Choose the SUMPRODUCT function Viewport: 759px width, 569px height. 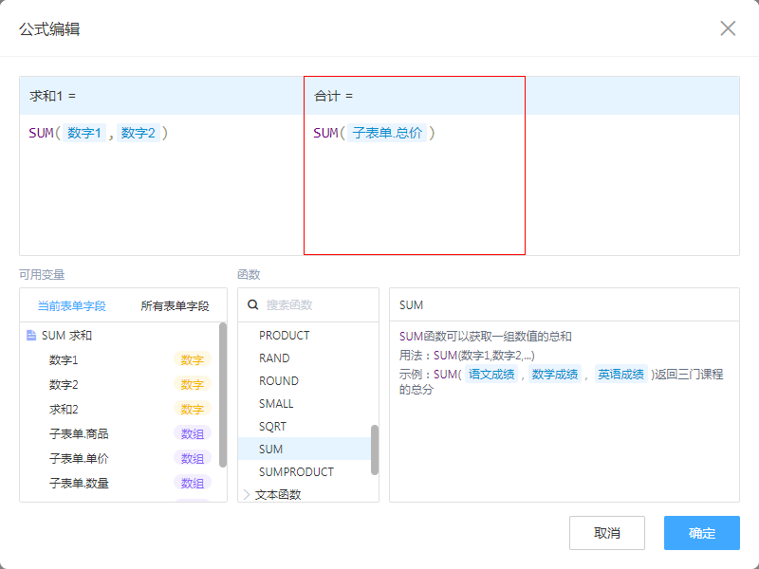pos(296,472)
